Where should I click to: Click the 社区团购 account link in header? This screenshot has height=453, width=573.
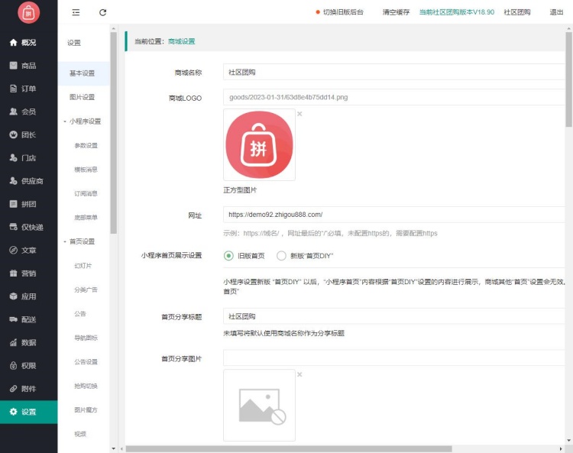pyautogui.click(x=517, y=12)
